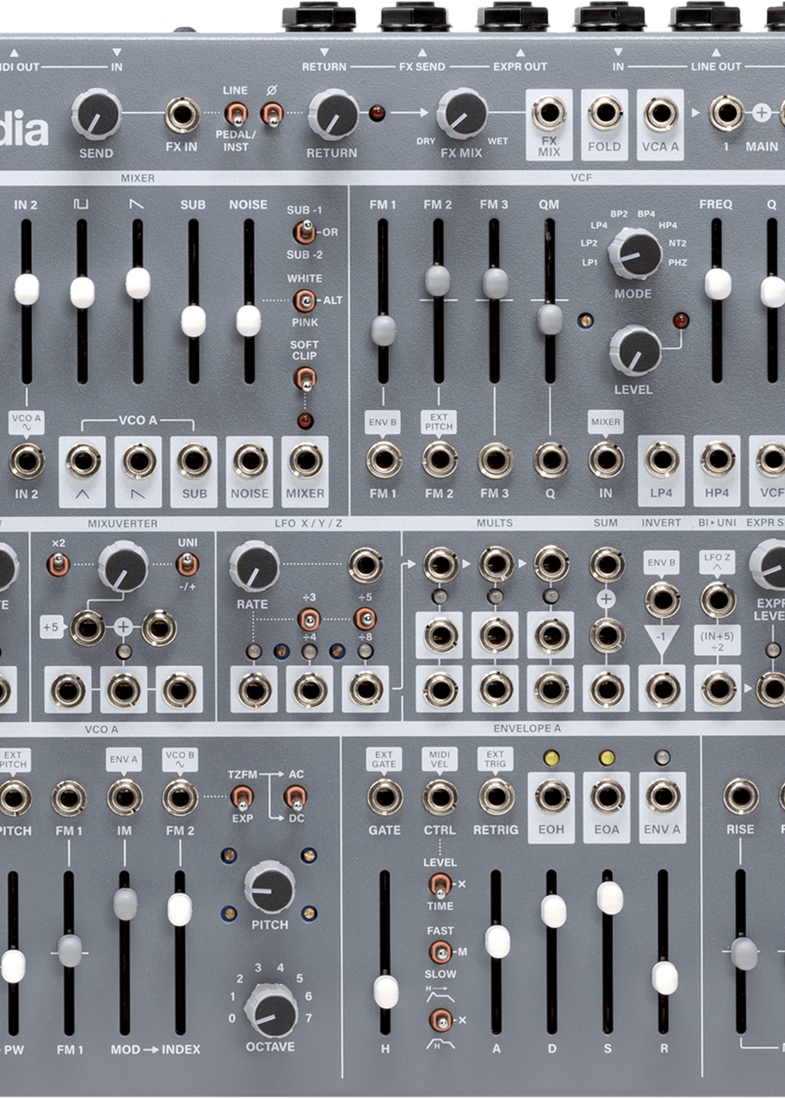The height and width of the screenshot is (1099, 785).
Task: Click the FX IN jack socket
Action: tap(182, 115)
